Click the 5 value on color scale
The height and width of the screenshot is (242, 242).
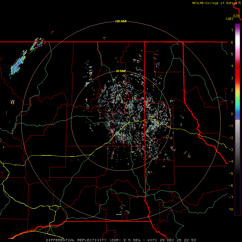(232, 54)
